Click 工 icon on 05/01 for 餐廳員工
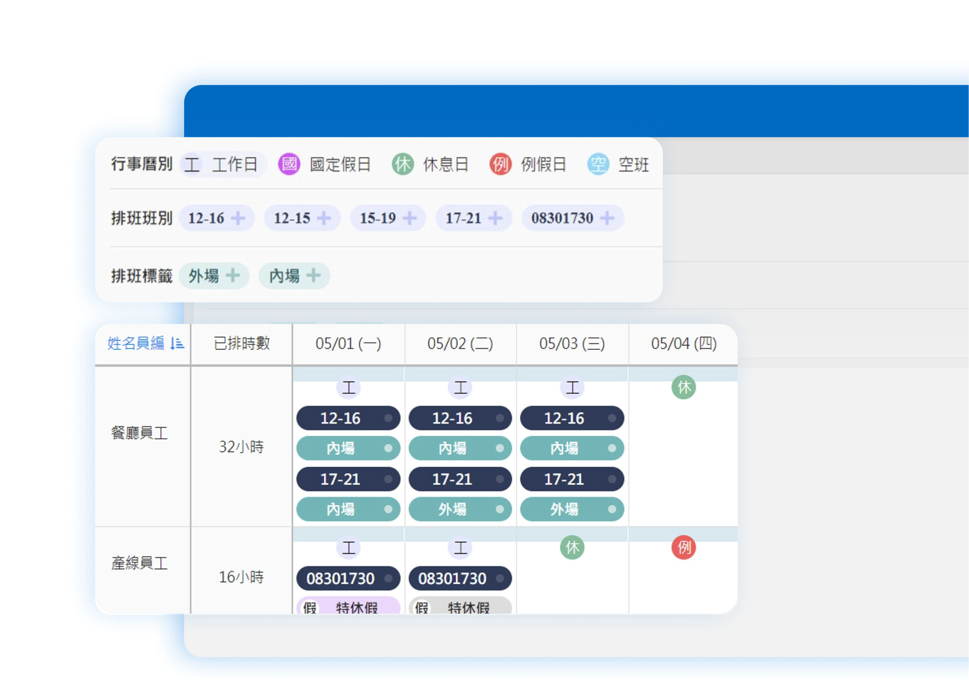969x696 pixels. pos(349,387)
